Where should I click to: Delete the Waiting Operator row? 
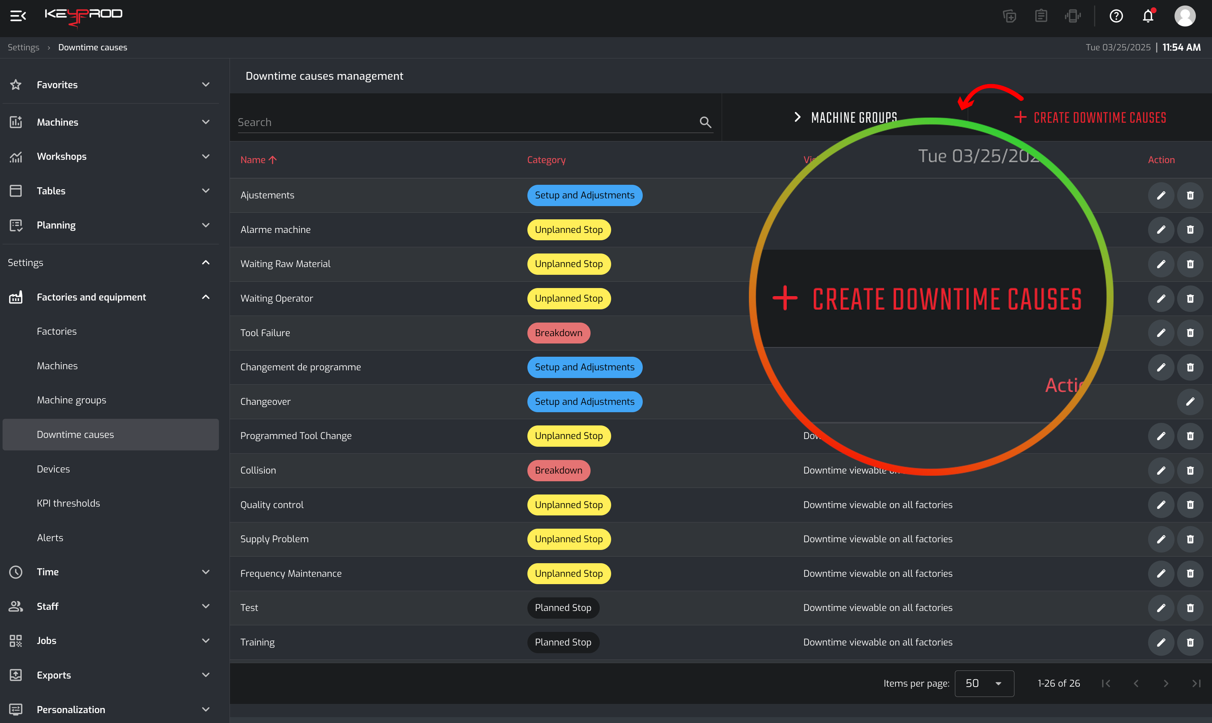click(x=1190, y=298)
